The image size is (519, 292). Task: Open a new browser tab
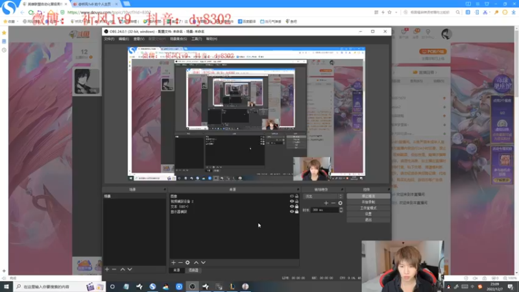(127, 4)
